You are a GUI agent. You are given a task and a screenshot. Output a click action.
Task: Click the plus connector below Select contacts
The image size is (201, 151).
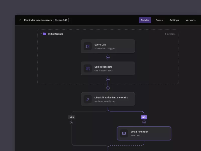click(x=108, y=79)
